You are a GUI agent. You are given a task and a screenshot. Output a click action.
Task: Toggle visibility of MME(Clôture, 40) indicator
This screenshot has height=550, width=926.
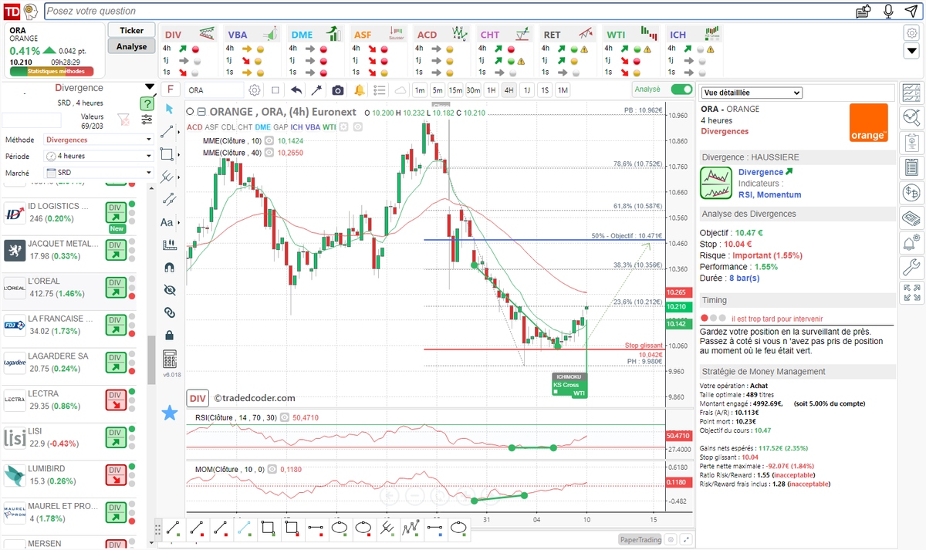click(269, 153)
